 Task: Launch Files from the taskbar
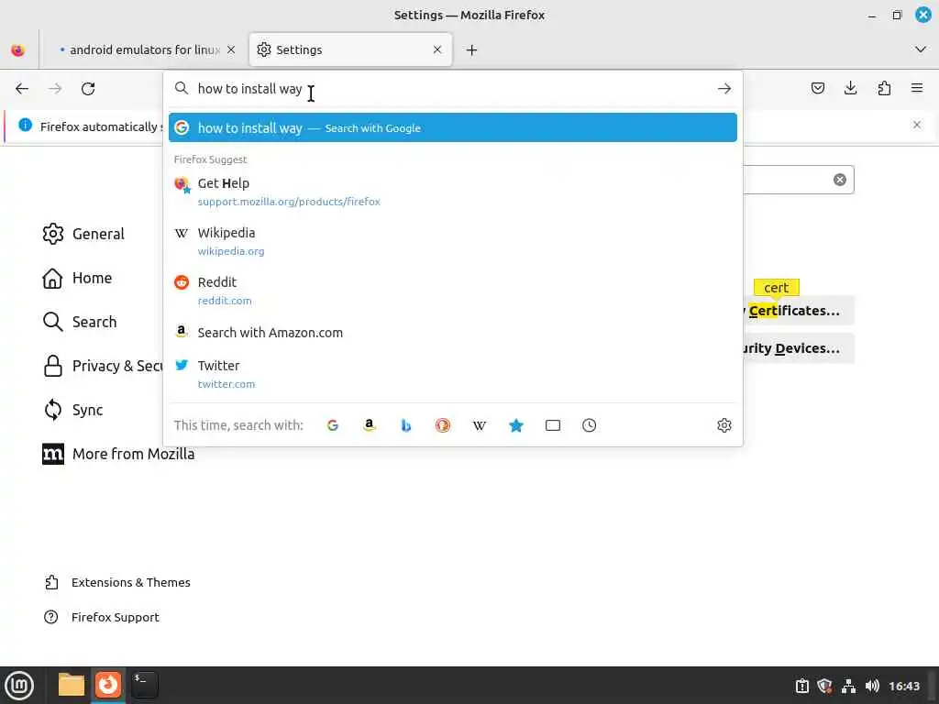coord(72,685)
